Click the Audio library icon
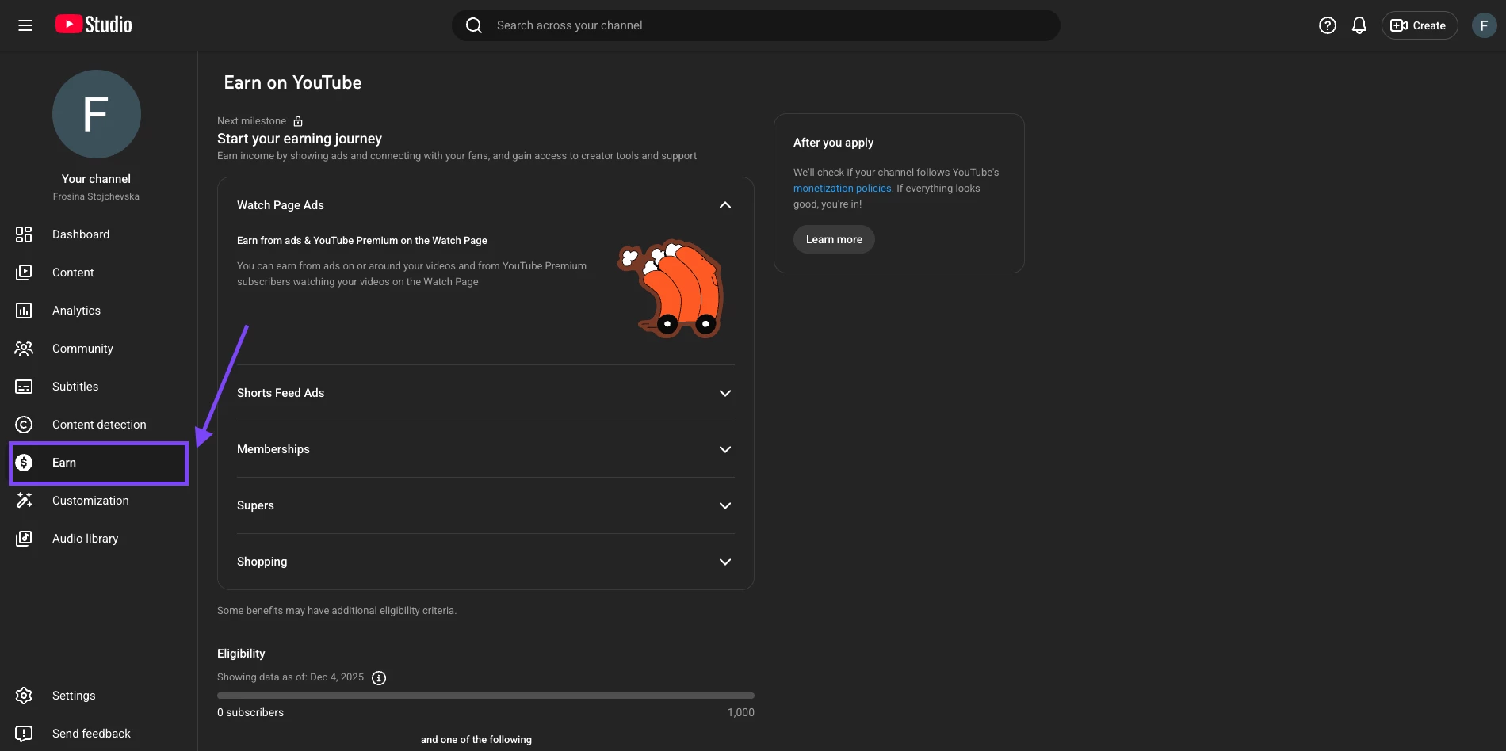This screenshot has height=751, width=1506. (x=24, y=539)
